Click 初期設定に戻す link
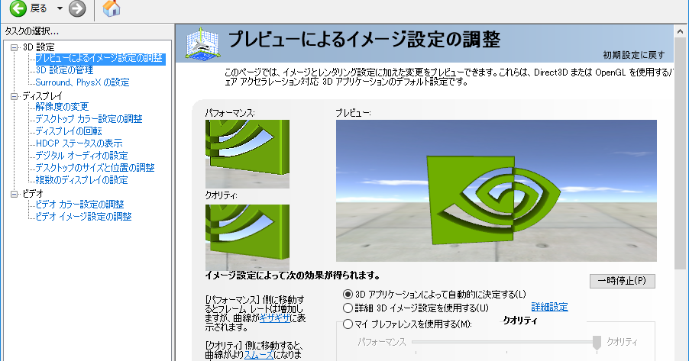The image size is (689, 361). (634, 55)
